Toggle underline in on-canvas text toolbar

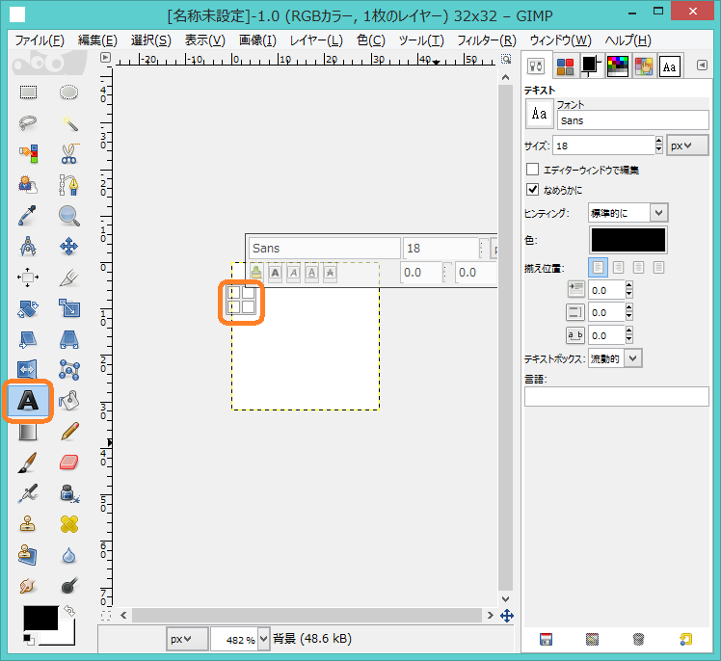point(311,273)
